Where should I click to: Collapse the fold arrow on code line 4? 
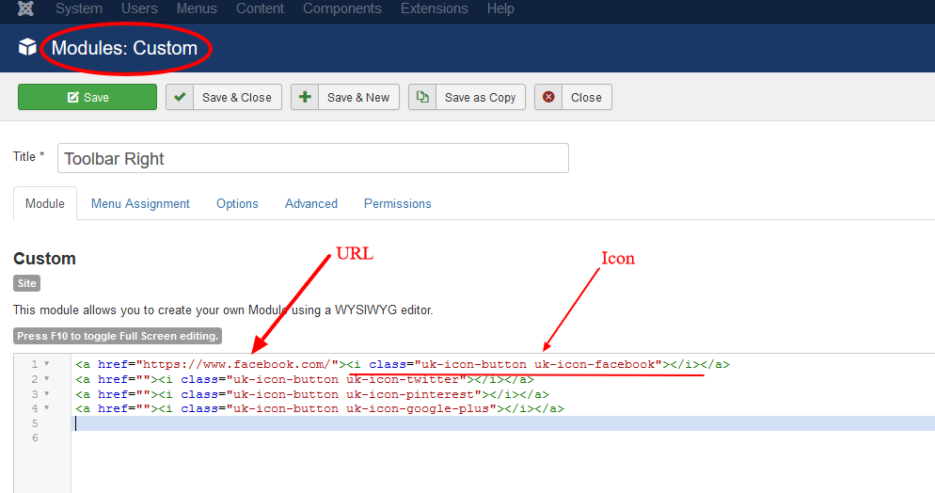coord(46,407)
